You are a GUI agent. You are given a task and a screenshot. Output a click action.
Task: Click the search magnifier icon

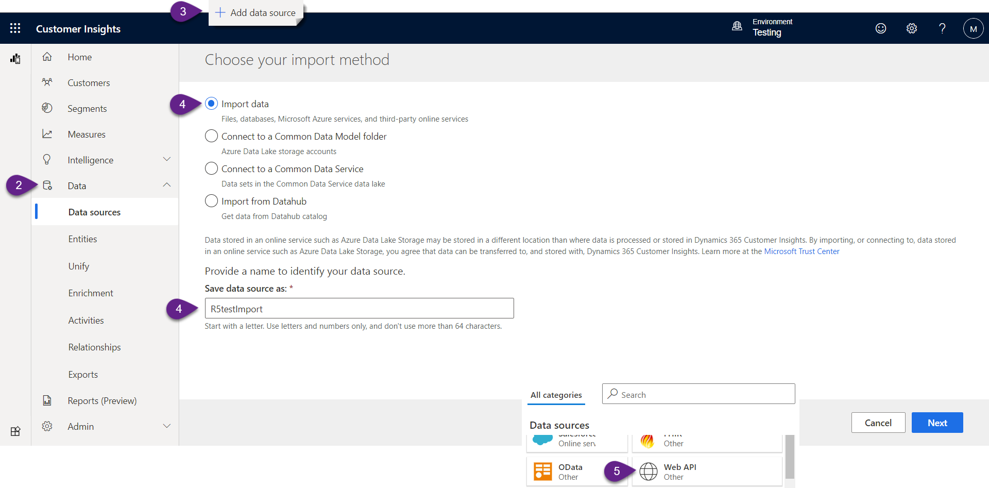coord(612,394)
